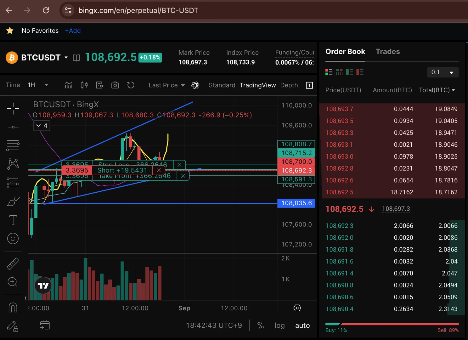Viewport: 468px width, 340px height.
Task: Switch to the Standard chart view
Action: 222,85
